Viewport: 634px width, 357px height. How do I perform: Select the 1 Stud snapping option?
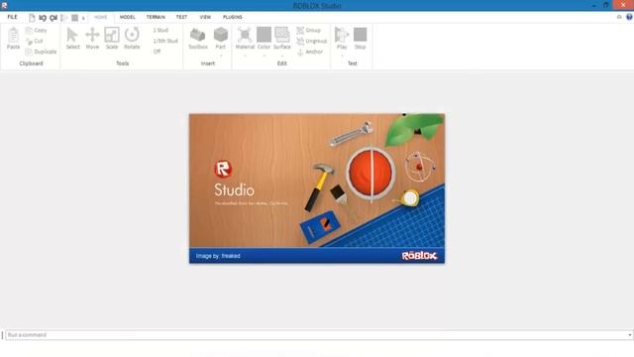tap(160, 31)
